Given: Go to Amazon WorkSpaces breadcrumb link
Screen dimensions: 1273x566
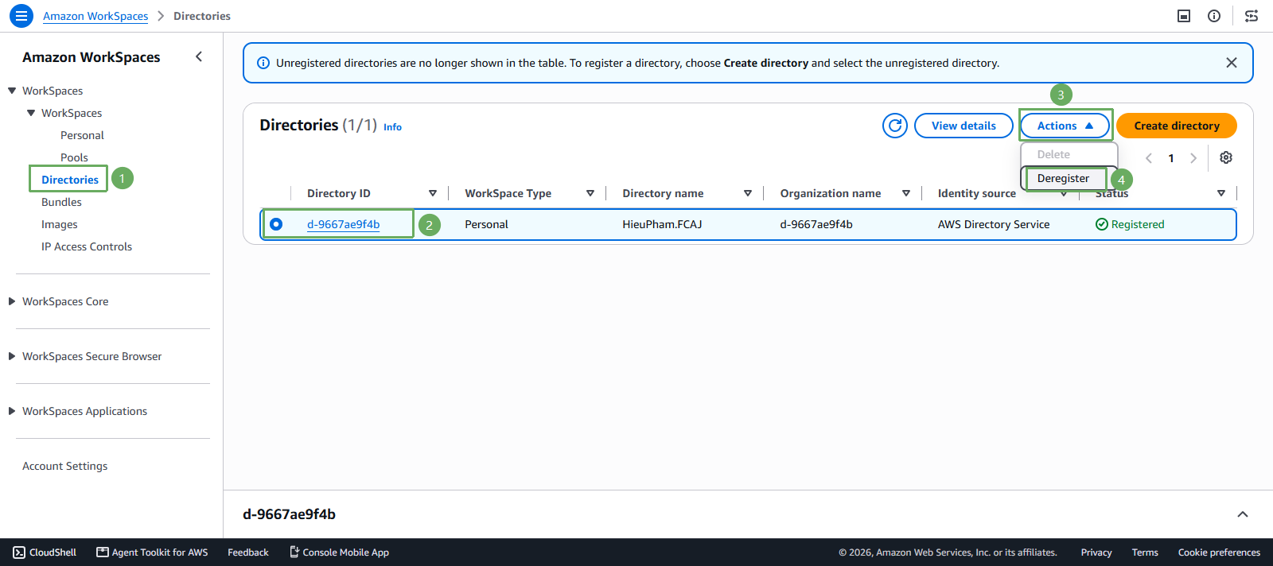Looking at the screenshot, I should [95, 16].
